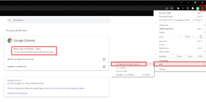Screen dimensions: 206x102
Task: Click Signaler un problème row on page
Action: click(57, 67)
